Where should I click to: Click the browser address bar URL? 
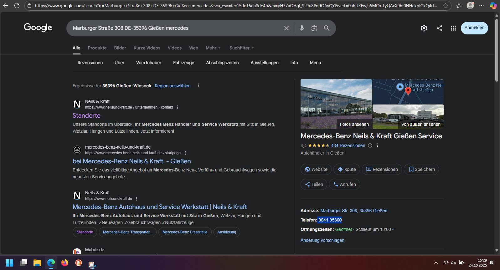tap(236, 6)
